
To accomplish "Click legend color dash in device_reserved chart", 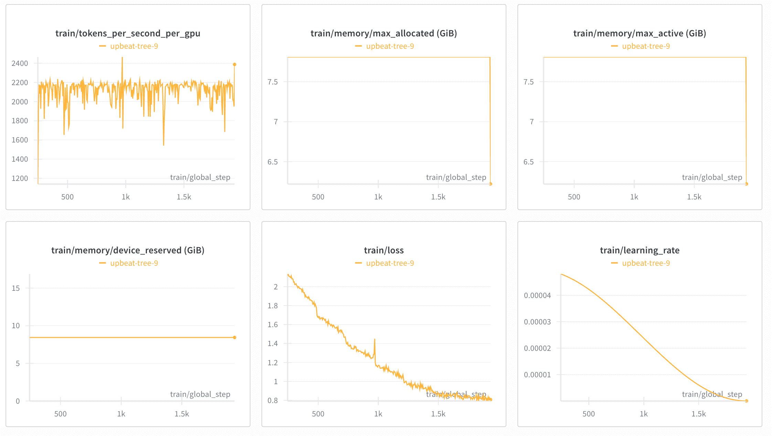I will [102, 263].
